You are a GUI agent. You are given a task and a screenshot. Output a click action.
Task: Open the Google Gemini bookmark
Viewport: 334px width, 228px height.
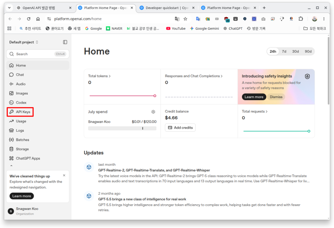click(x=204, y=28)
